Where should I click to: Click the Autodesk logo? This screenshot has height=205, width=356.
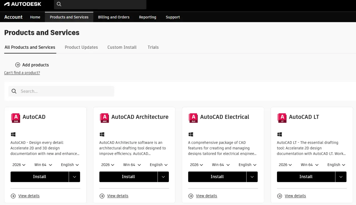pyautogui.click(x=23, y=4)
